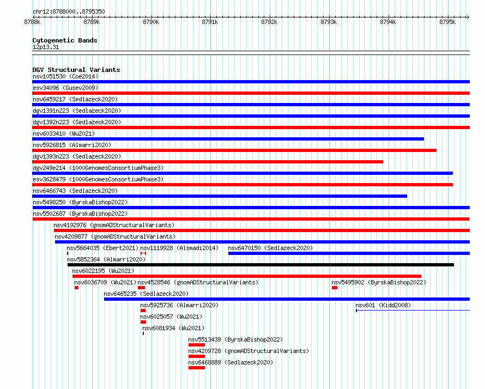
Task: Click esv3628479 (1000GenomesConsortiumPhase3) label
Action: click(98, 179)
